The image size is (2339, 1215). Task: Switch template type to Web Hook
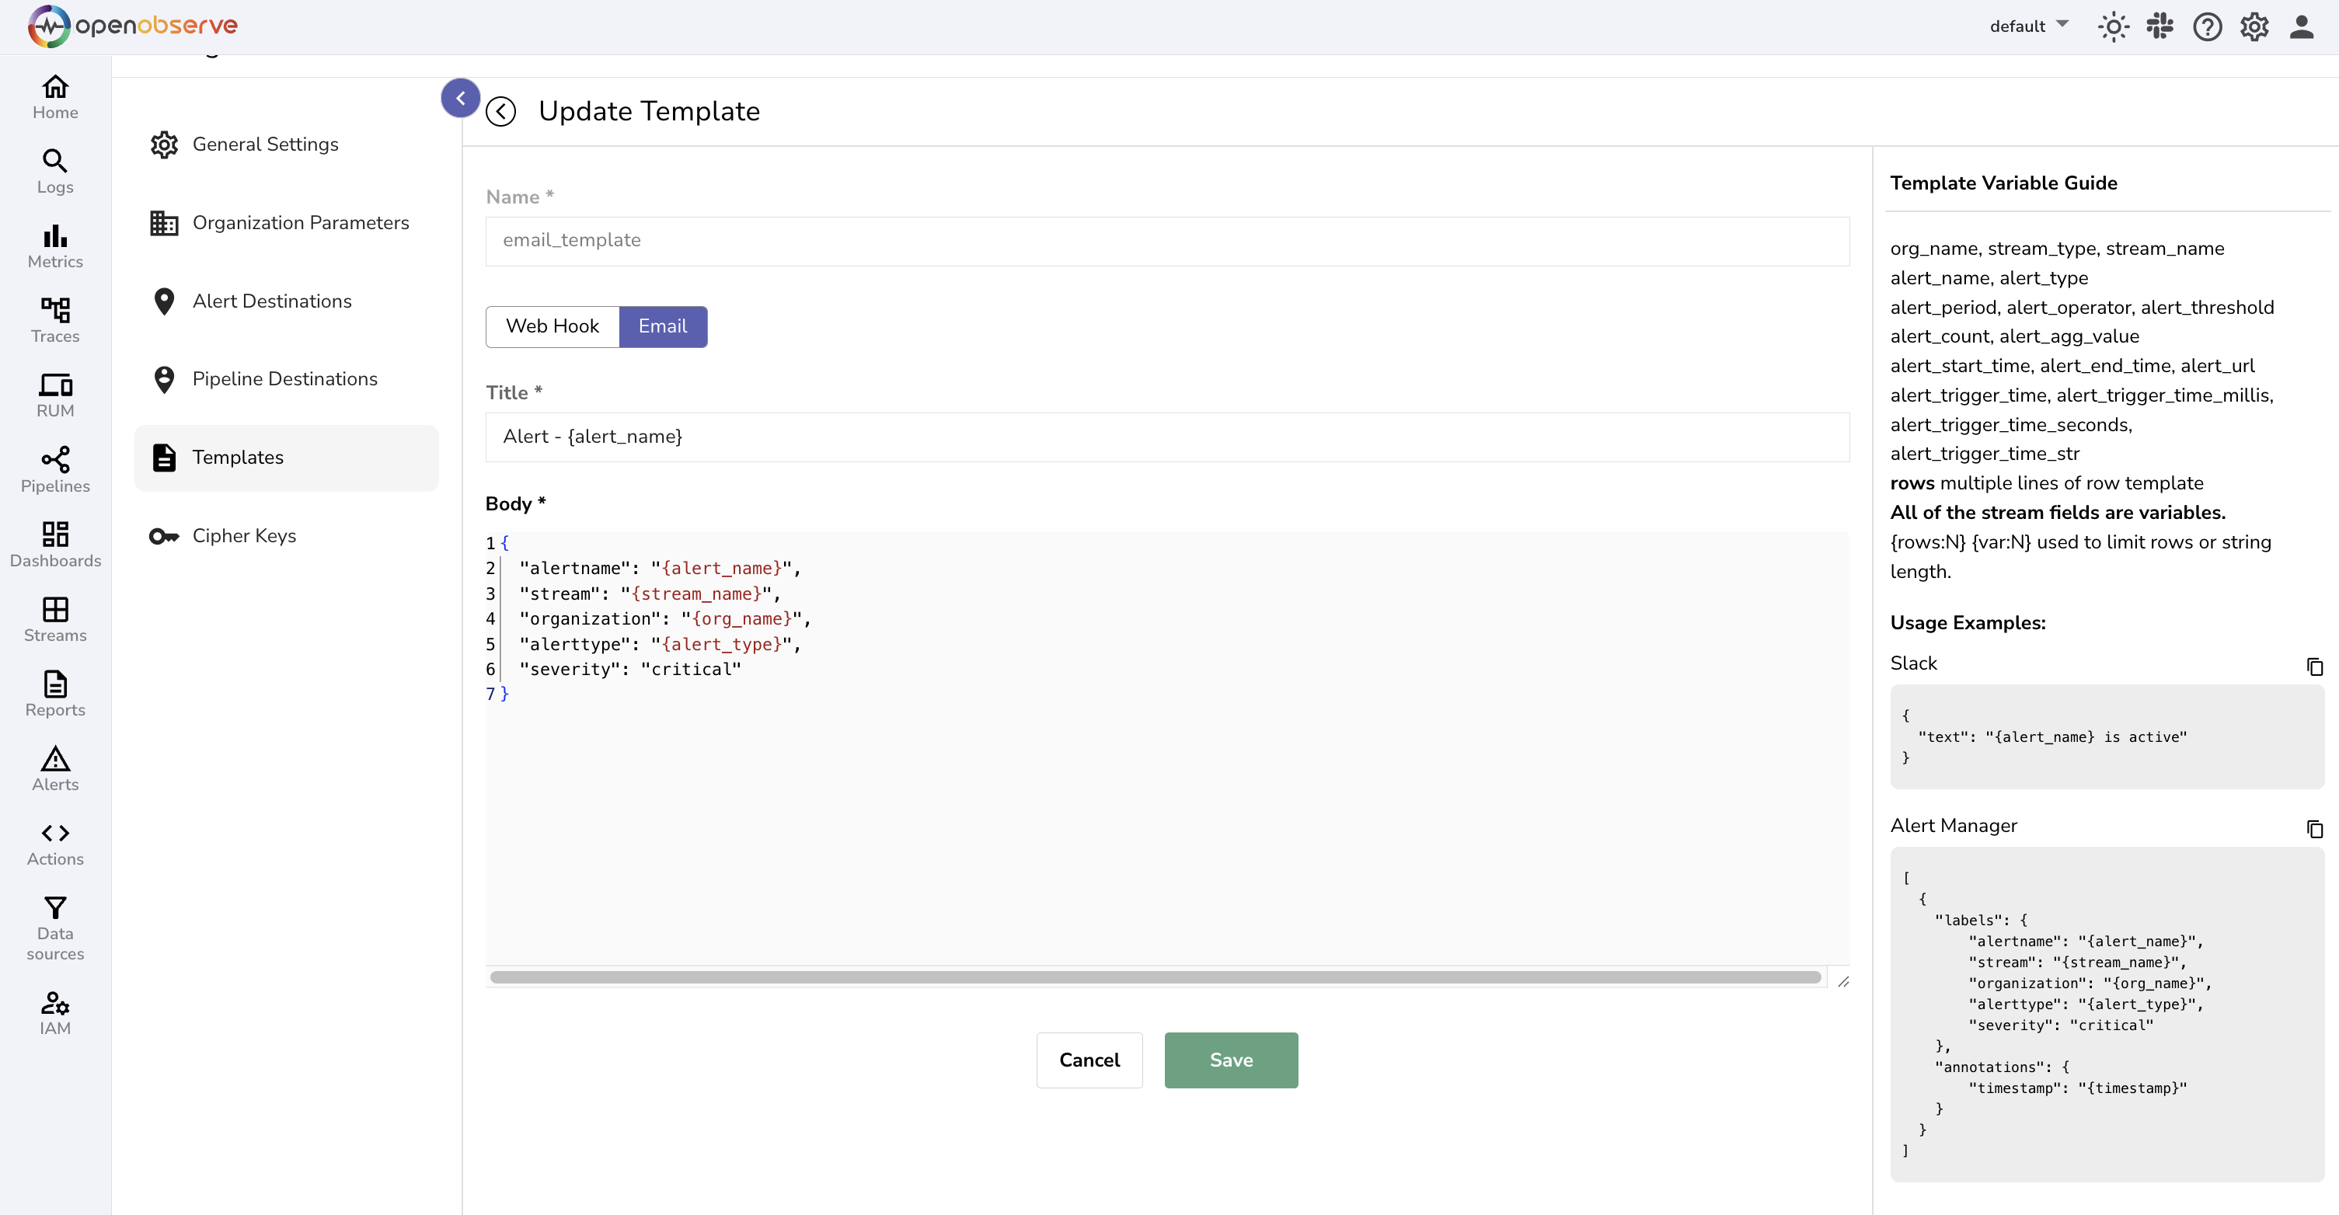tap(552, 326)
